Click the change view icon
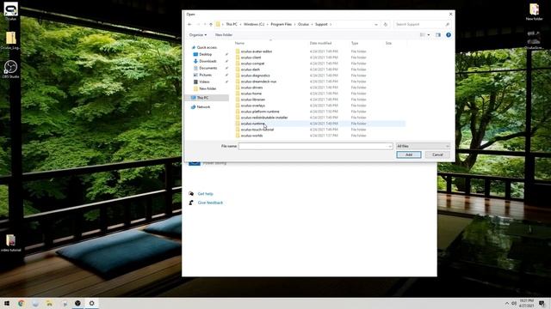The height and width of the screenshot is (309, 551). [x=423, y=34]
